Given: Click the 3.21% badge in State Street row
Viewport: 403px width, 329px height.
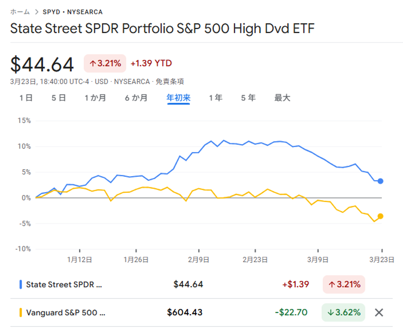Looking at the screenshot, I should point(343,285).
